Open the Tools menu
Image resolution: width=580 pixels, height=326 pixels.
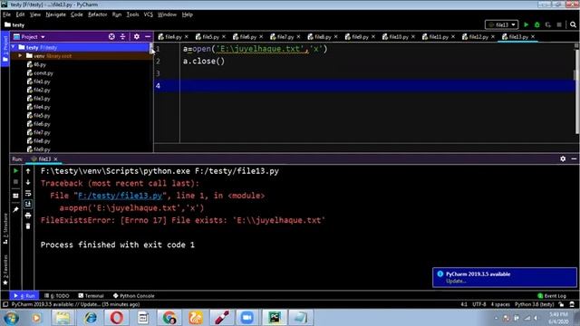click(x=132, y=14)
